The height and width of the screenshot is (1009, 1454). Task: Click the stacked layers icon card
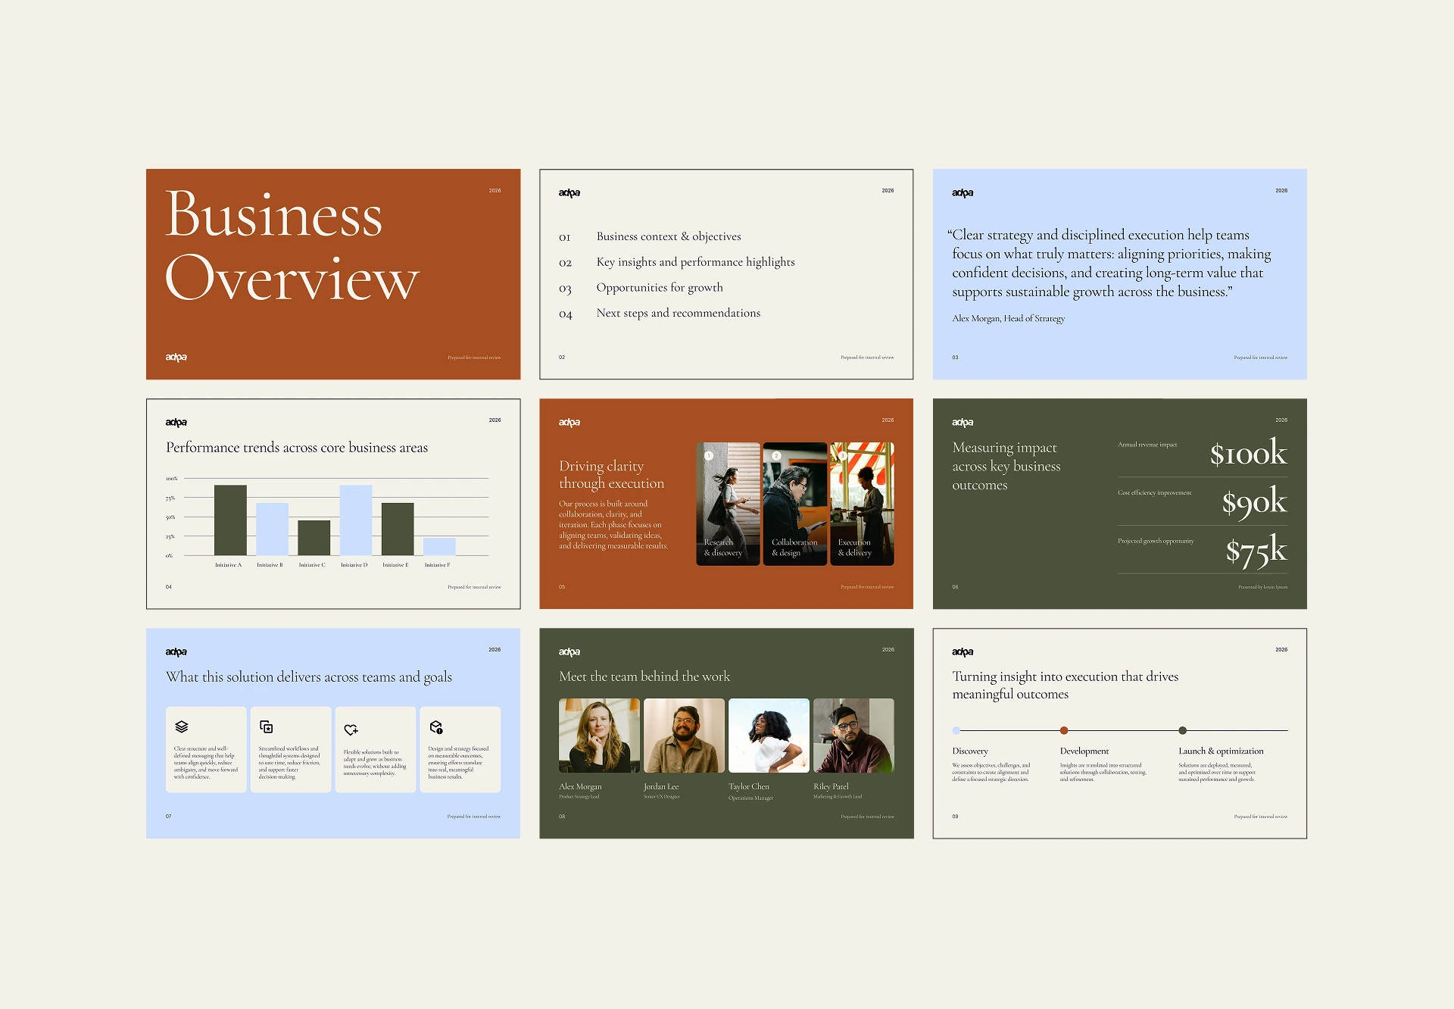182,727
